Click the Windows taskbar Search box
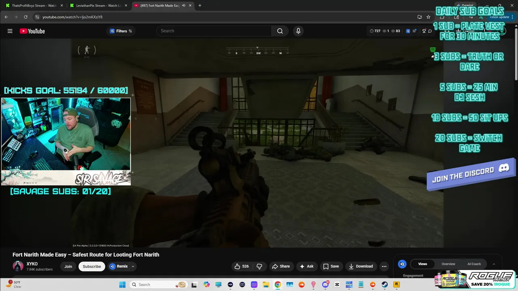 [159, 285]
